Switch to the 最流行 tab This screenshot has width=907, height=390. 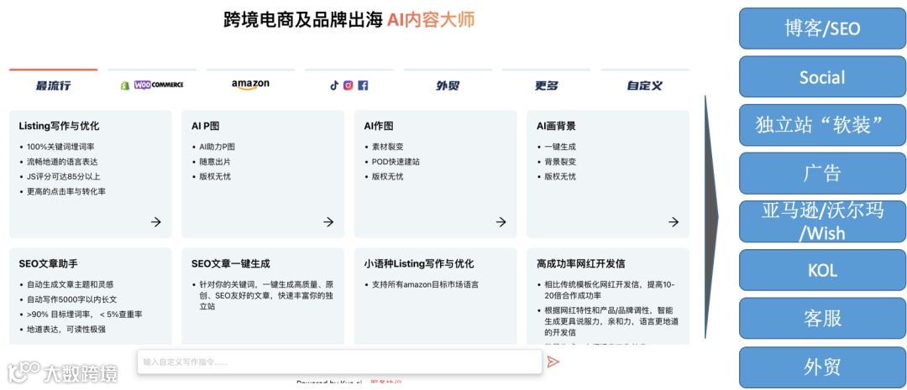click(53, 86)
